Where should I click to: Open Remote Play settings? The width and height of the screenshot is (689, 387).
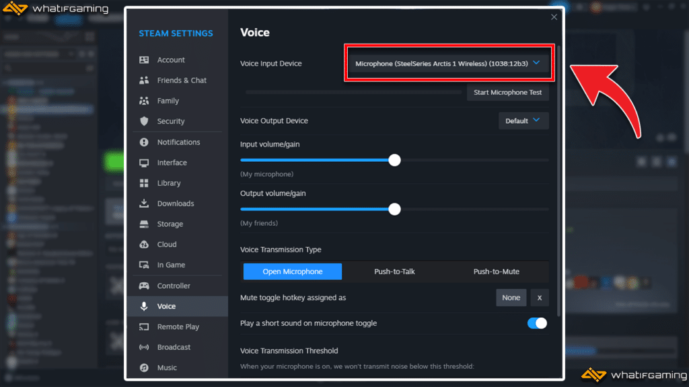(178, 327)
